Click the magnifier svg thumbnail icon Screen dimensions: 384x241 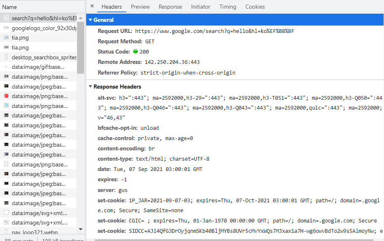6,222
